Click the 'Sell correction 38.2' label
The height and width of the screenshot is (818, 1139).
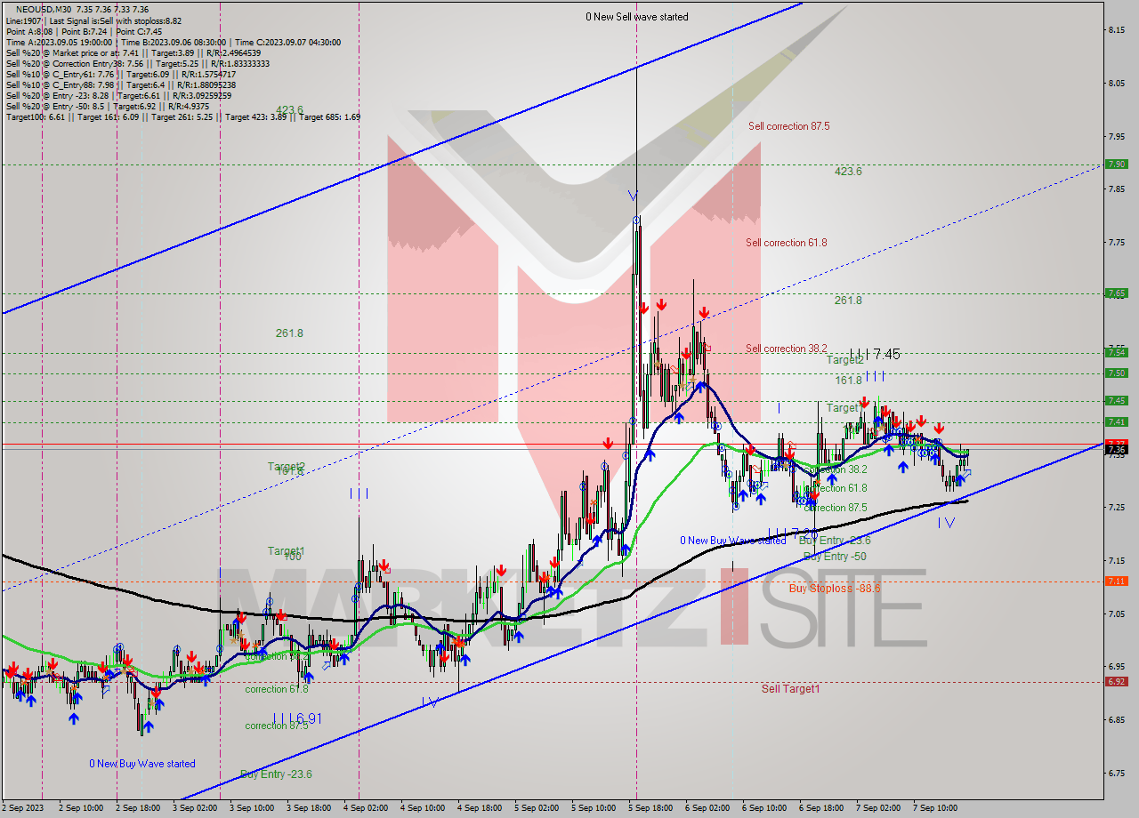pyautogui.click(x=786, y=349)
